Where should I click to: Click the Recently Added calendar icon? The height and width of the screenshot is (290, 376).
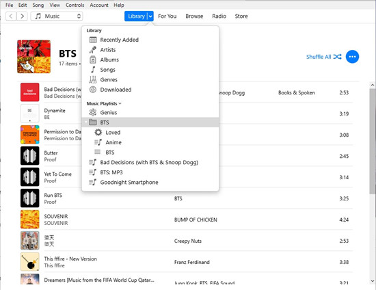point(93,40)
